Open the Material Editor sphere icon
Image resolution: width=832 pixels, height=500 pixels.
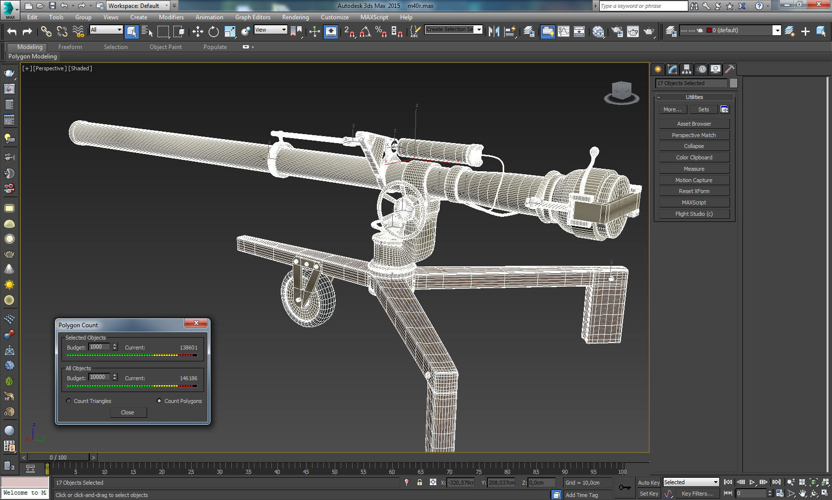[598, 32]
